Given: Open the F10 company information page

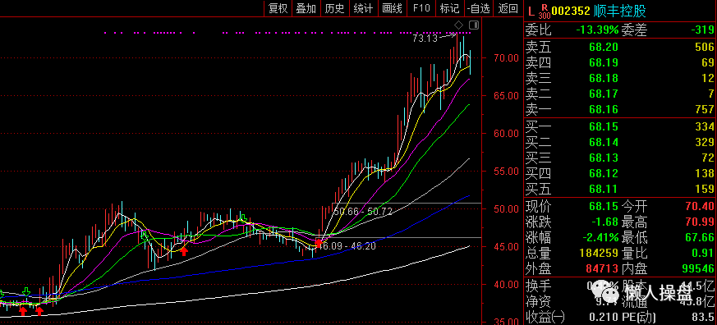Looking at the screenshot, I should point(421,7).
